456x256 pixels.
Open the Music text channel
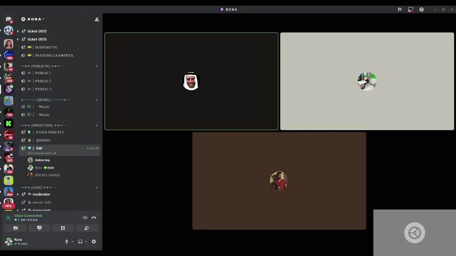60,107
